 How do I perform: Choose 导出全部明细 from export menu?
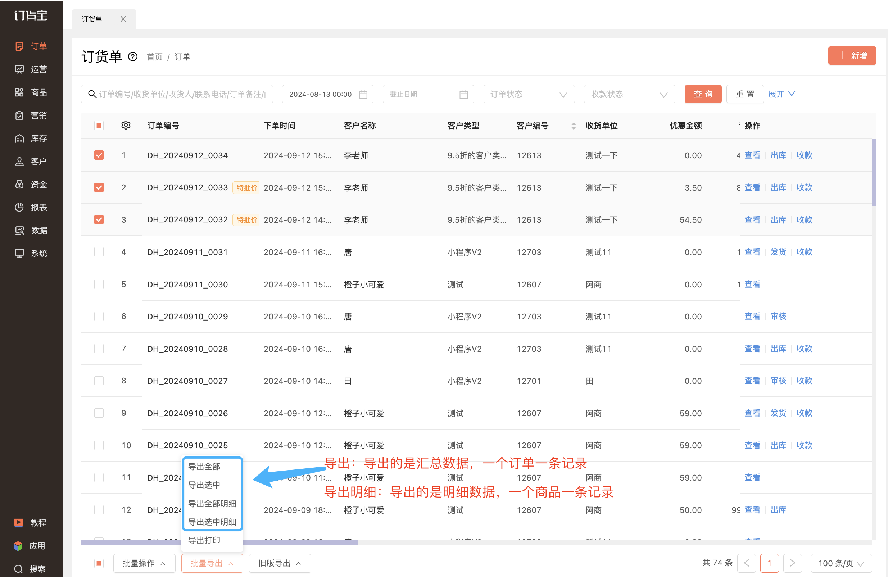pos(212,504)
